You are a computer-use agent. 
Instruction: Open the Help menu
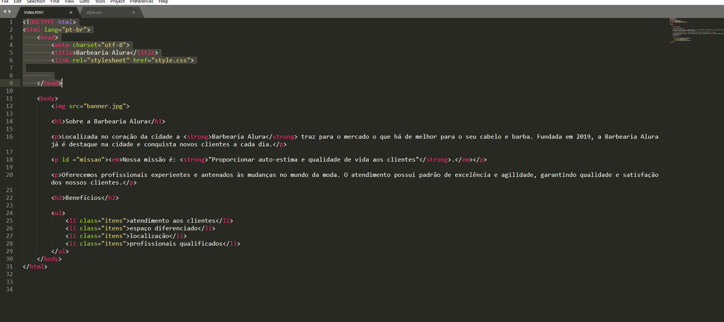(163, 2)
